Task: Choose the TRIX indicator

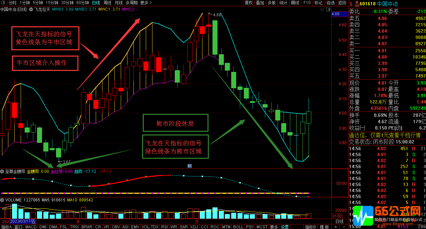Action: (74, 227)
